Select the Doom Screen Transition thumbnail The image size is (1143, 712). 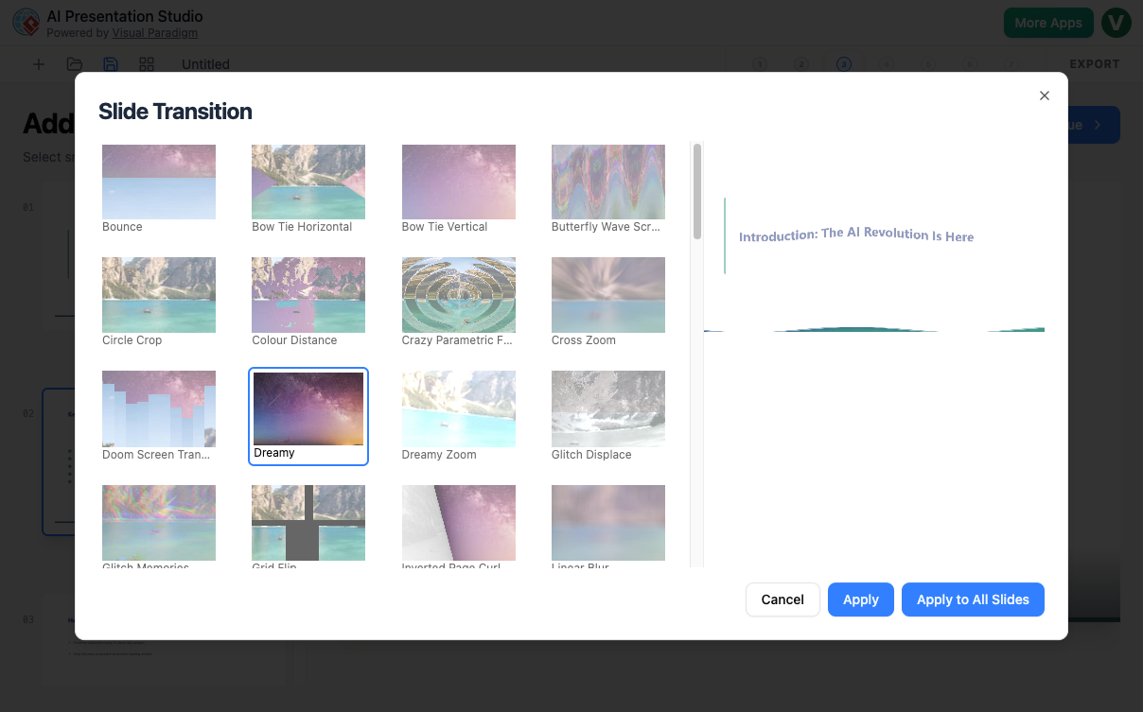(x=159, y=408)
